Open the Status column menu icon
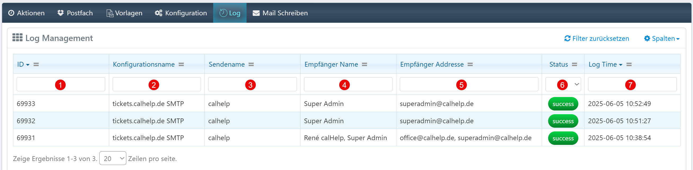The width and height of the screenshot is (693, 170). [574, 65]
